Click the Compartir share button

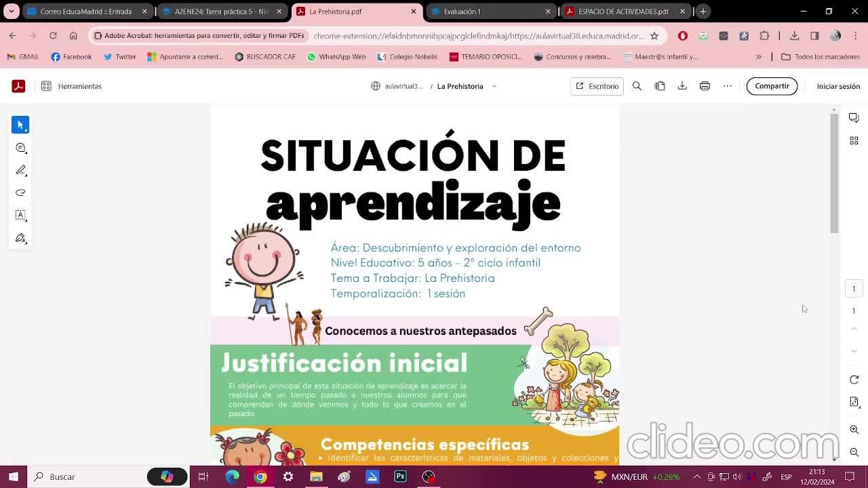pyautogui.click(x=772, y=86)
